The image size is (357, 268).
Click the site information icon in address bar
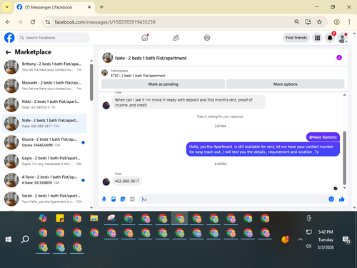click(48, 22)
